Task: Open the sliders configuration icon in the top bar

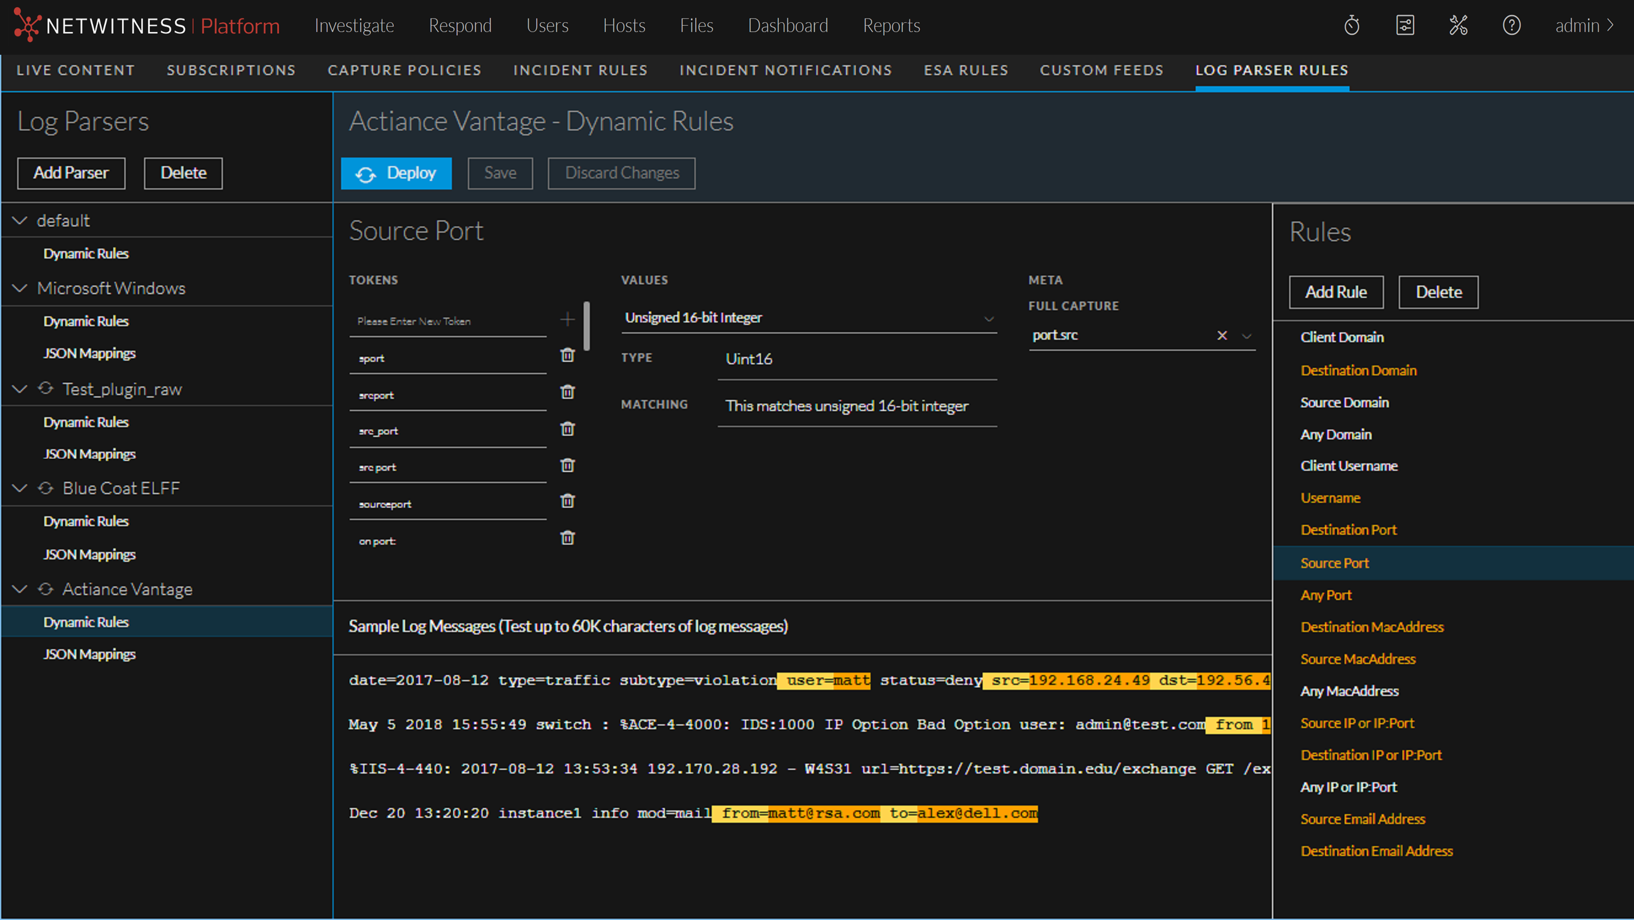Action: 1404,26
